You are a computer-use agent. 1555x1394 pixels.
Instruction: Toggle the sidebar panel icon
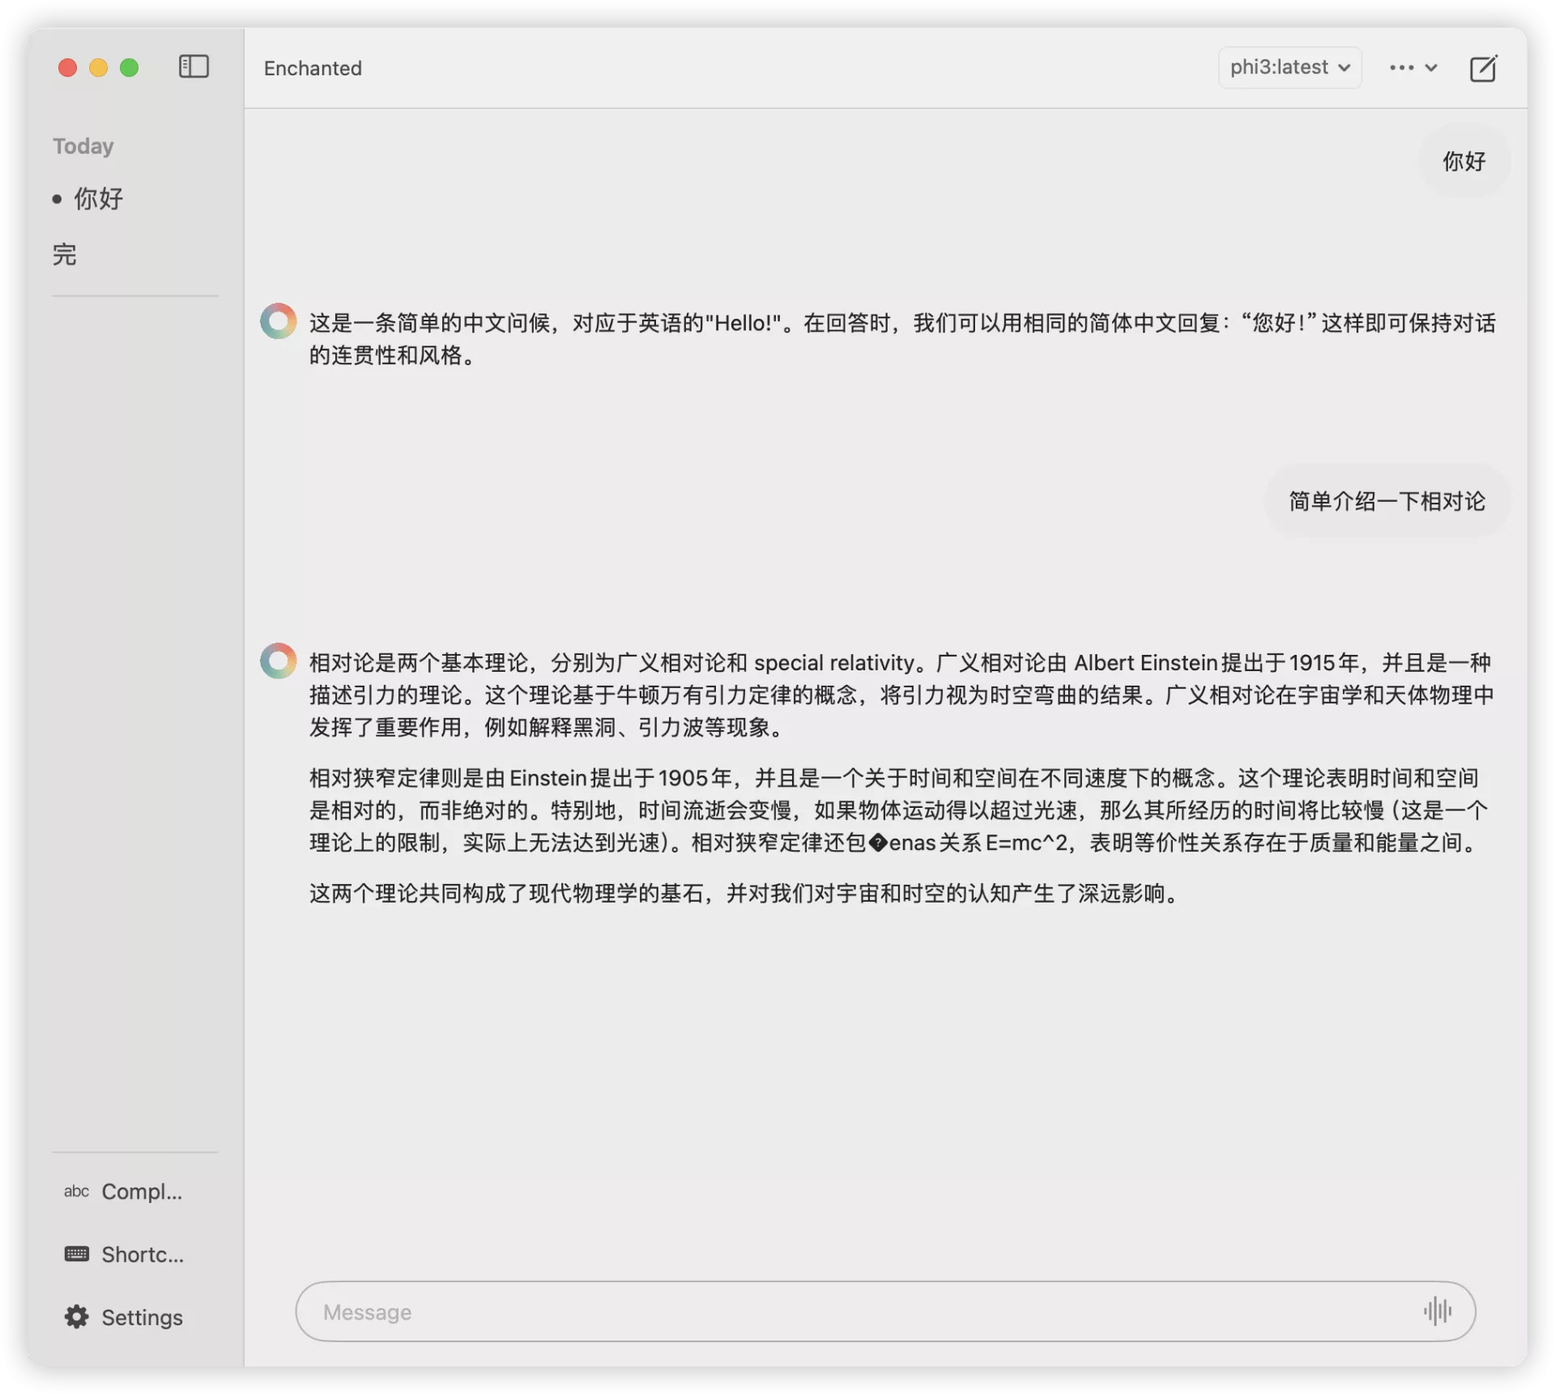coord(194,66)
